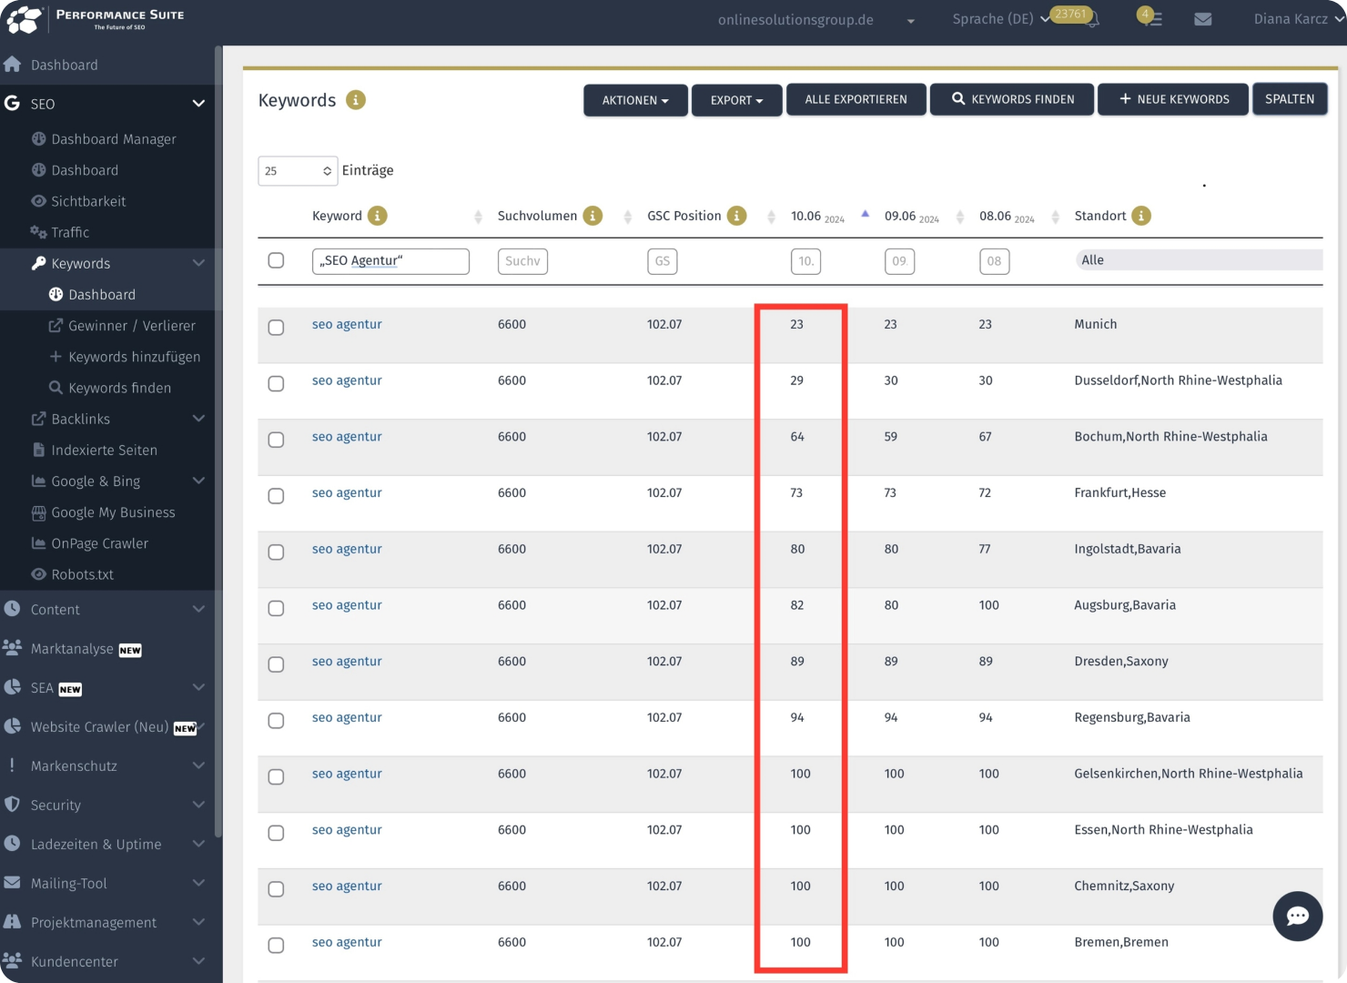
Task: Click the shield icon next to Security
Action: pos(13,805)
